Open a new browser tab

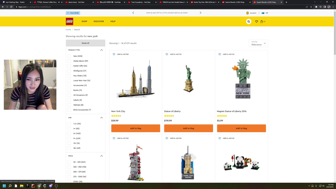pos(286,2)
